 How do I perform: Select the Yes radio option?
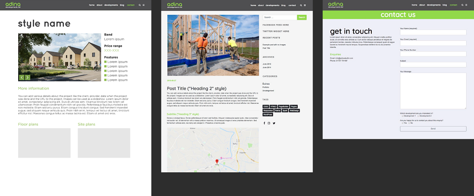click(403, 123)
